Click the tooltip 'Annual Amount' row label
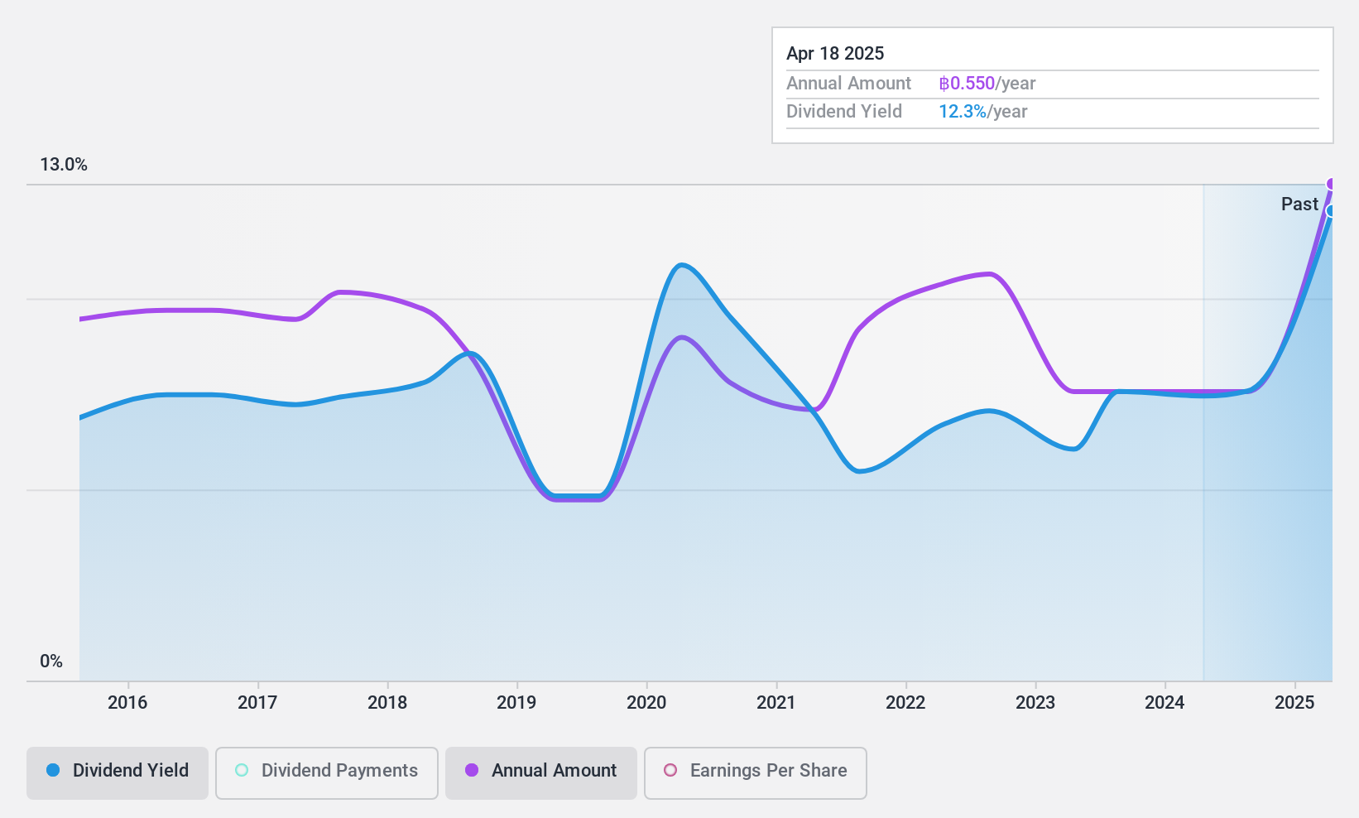Viewport: 1359px width, 818px height. [848, 84]
